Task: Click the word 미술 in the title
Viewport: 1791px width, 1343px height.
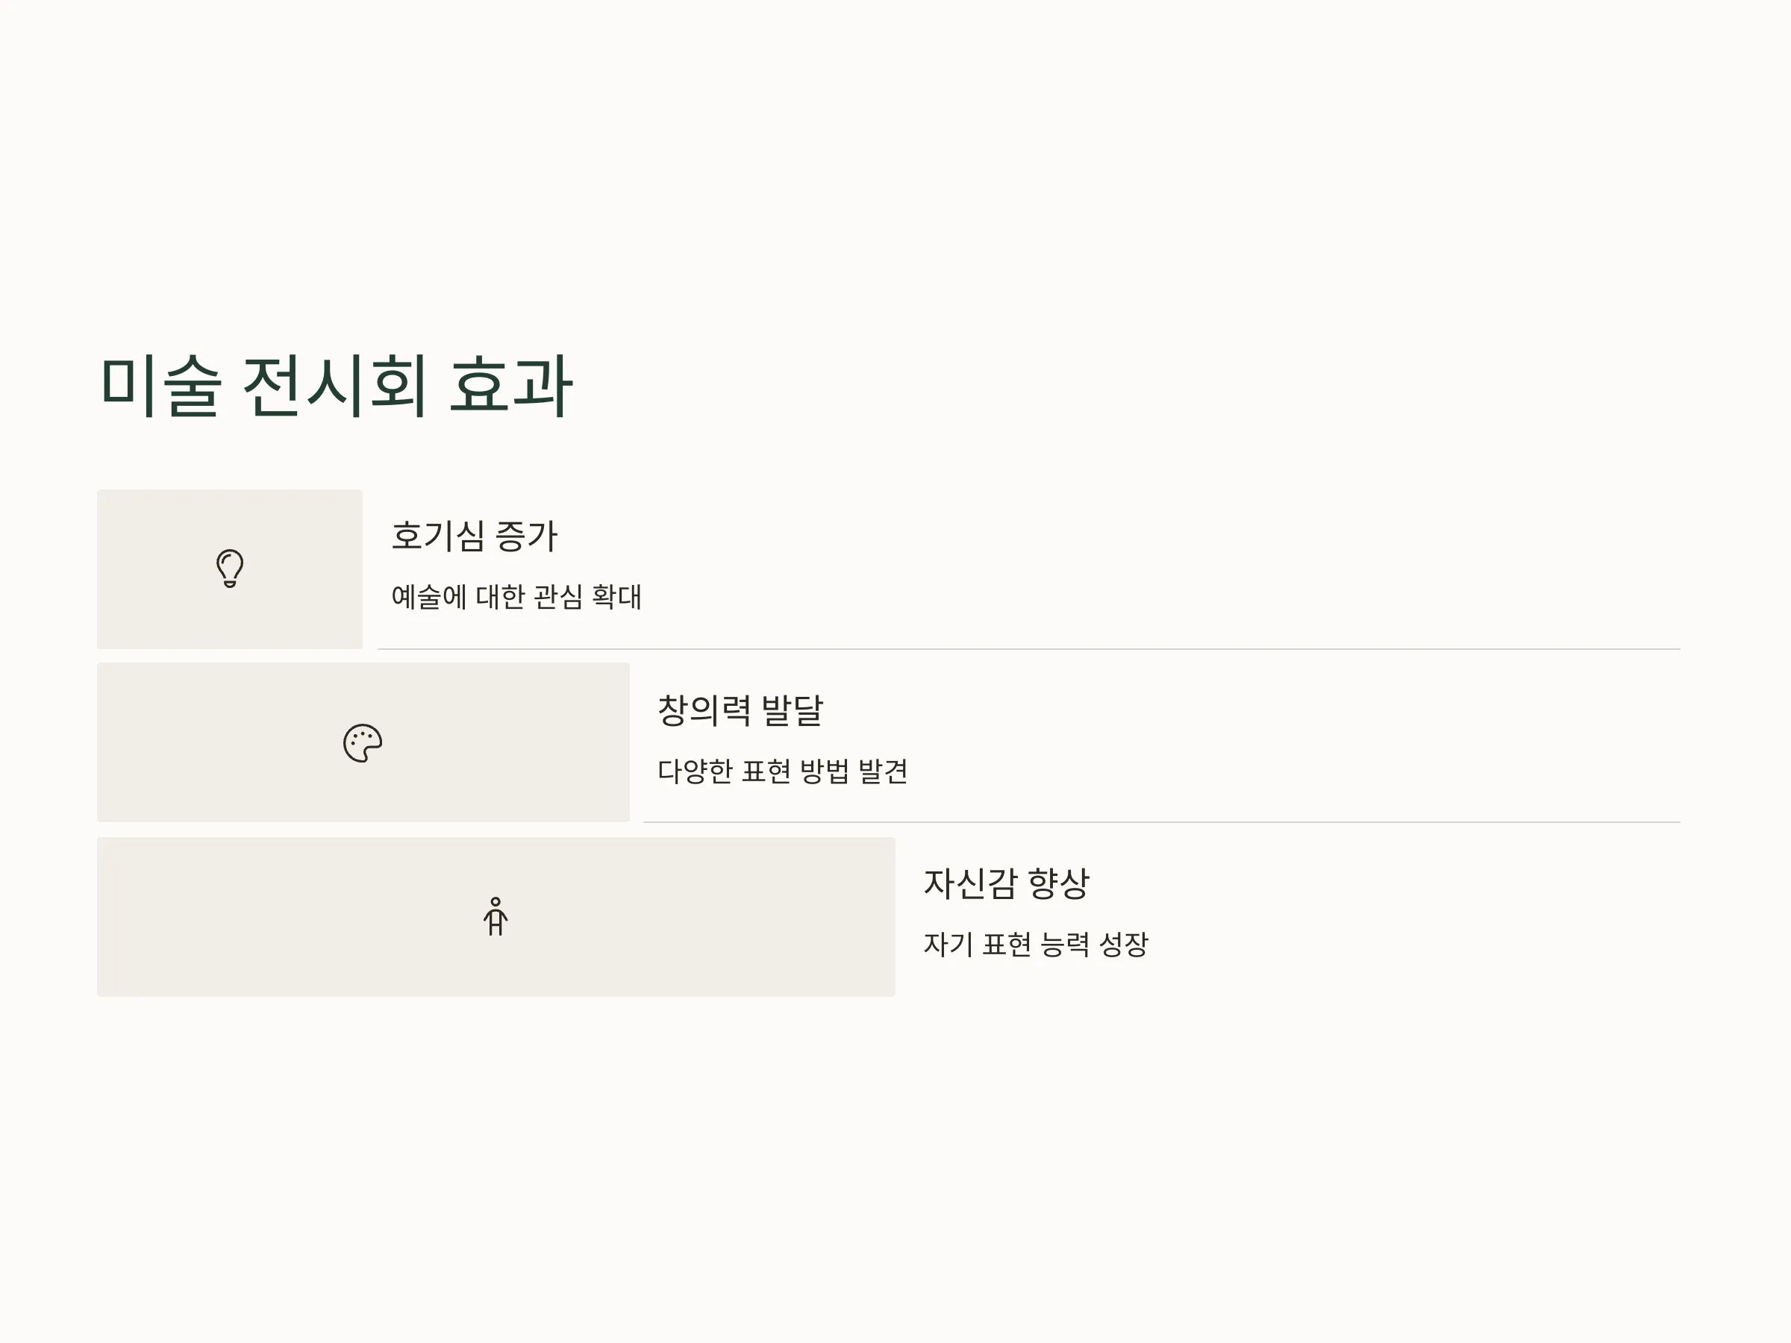Action: coord(160,386)
